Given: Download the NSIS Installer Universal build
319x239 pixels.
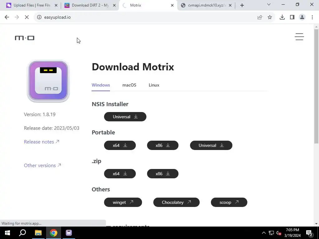Looking at the screenshot, I should [125, 117].
